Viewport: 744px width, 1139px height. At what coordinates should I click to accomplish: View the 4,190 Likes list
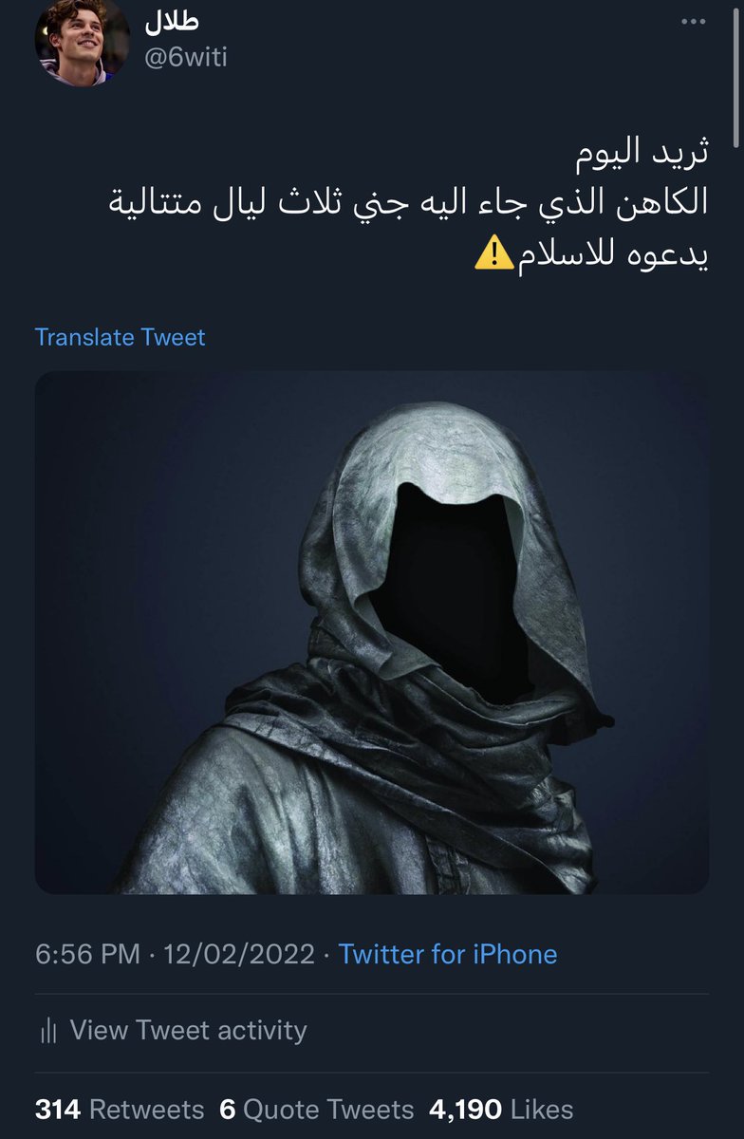(x=501, y=1110)
